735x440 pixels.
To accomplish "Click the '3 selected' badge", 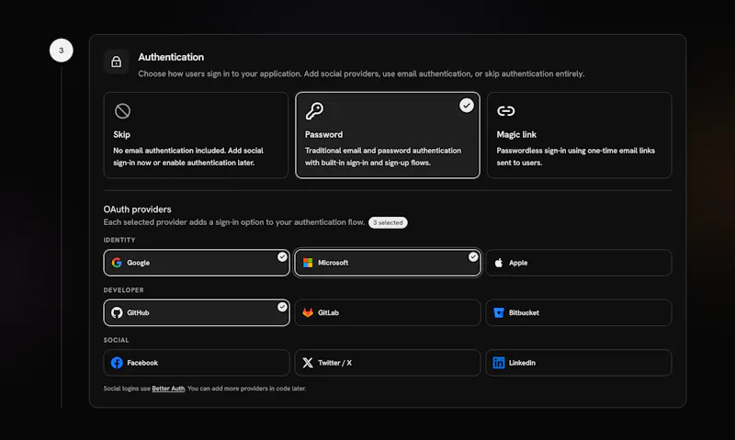I will (388, 222).
